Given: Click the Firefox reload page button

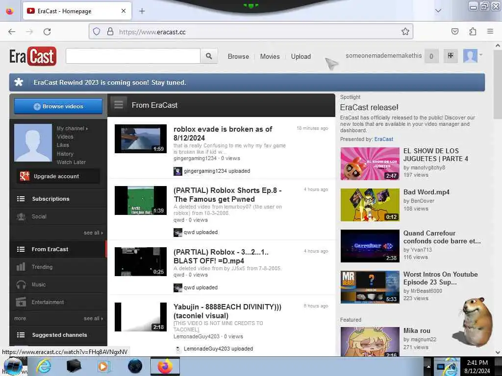Looking at the screenshot, I should [x=47, y=32].
